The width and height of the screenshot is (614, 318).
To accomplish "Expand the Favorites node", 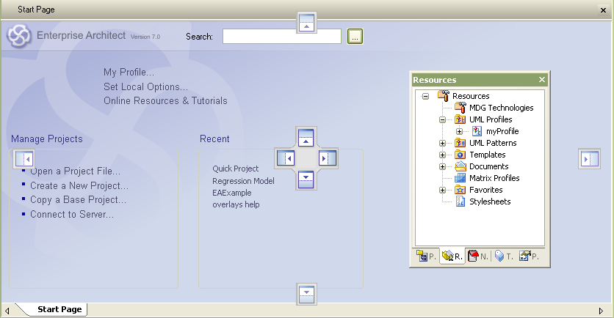I will (x=442, y=190).
